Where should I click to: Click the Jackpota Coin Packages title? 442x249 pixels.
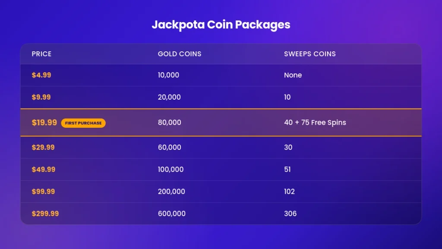click(x=221, y=25)
